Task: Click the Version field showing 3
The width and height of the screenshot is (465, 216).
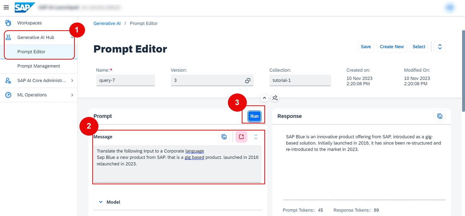Action: coord(212,80)
